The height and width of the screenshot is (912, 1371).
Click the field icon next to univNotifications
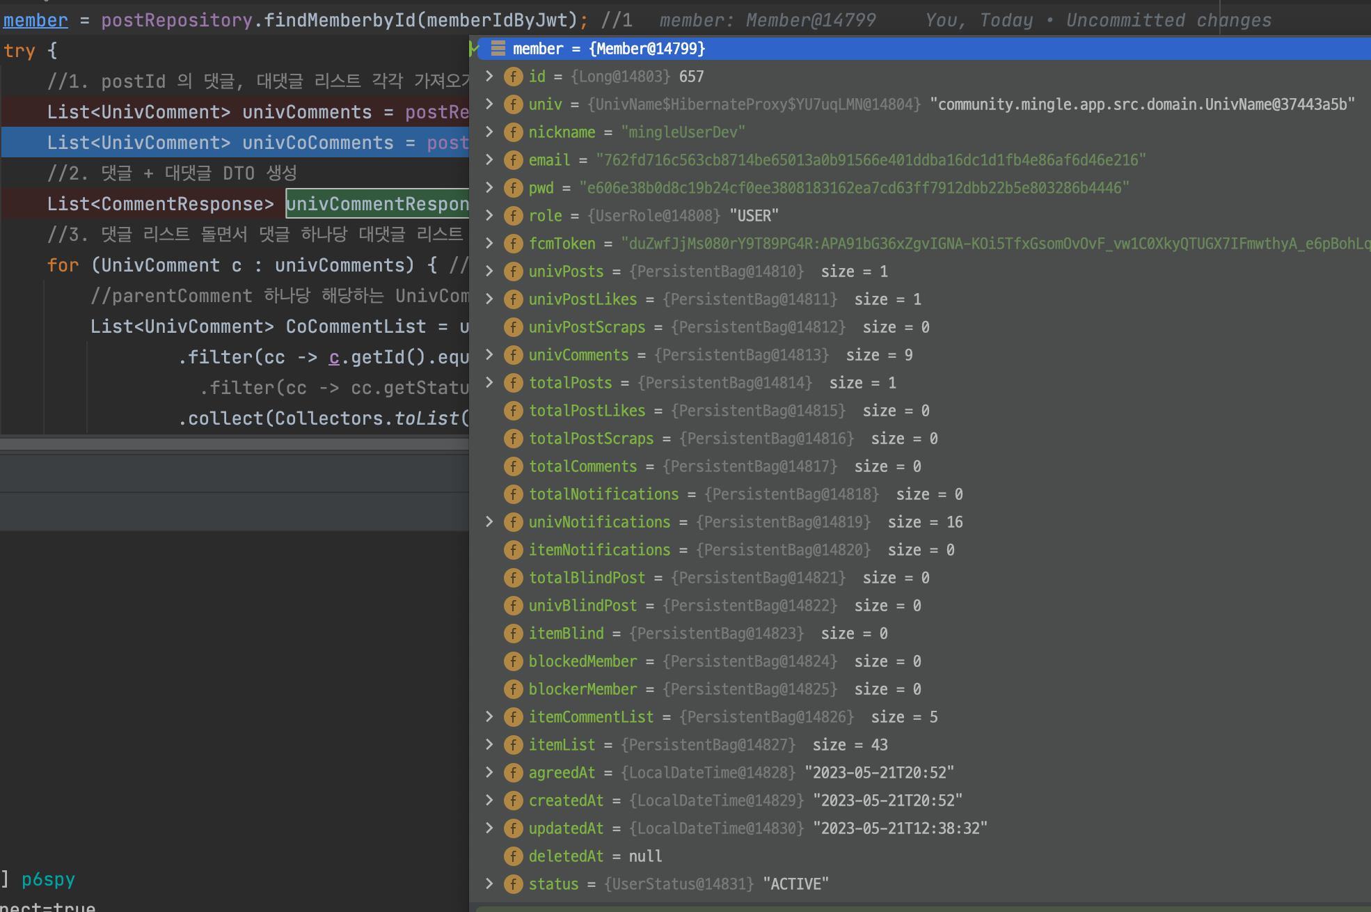(x=514, y=522)
